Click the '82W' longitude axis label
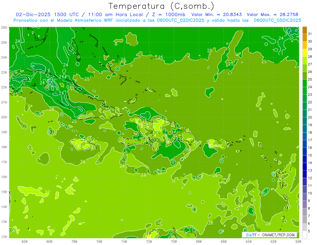This screenshot has height=245, width=317. (25, 241)
